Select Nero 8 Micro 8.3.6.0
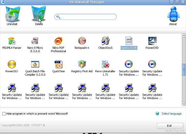 click(35, 45)
